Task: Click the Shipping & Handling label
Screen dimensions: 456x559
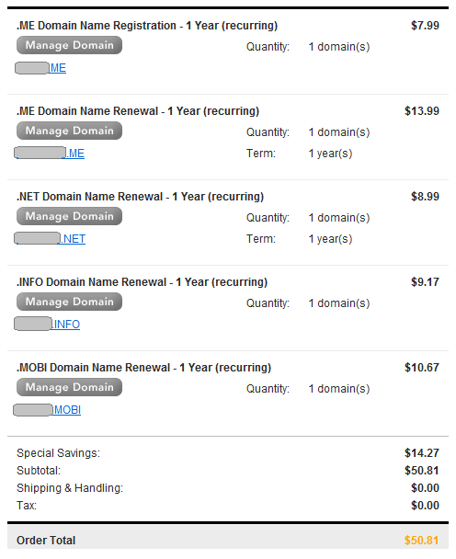Action: pos(70,488)
